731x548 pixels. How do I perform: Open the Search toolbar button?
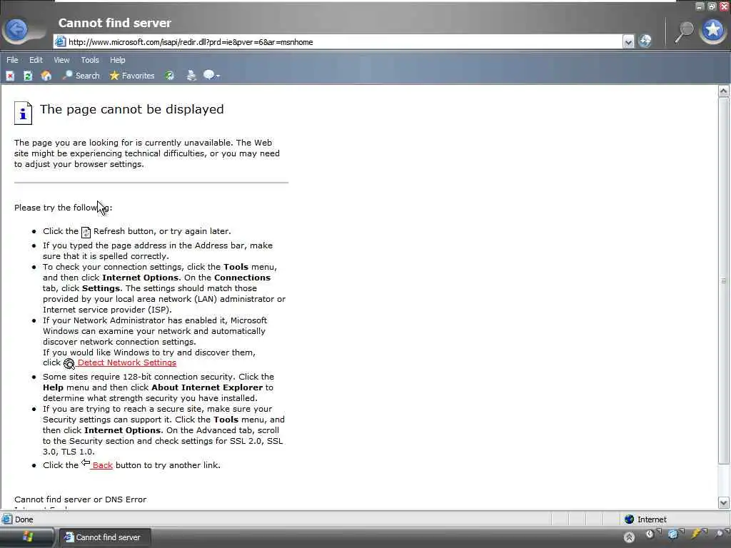coord(81,76)
